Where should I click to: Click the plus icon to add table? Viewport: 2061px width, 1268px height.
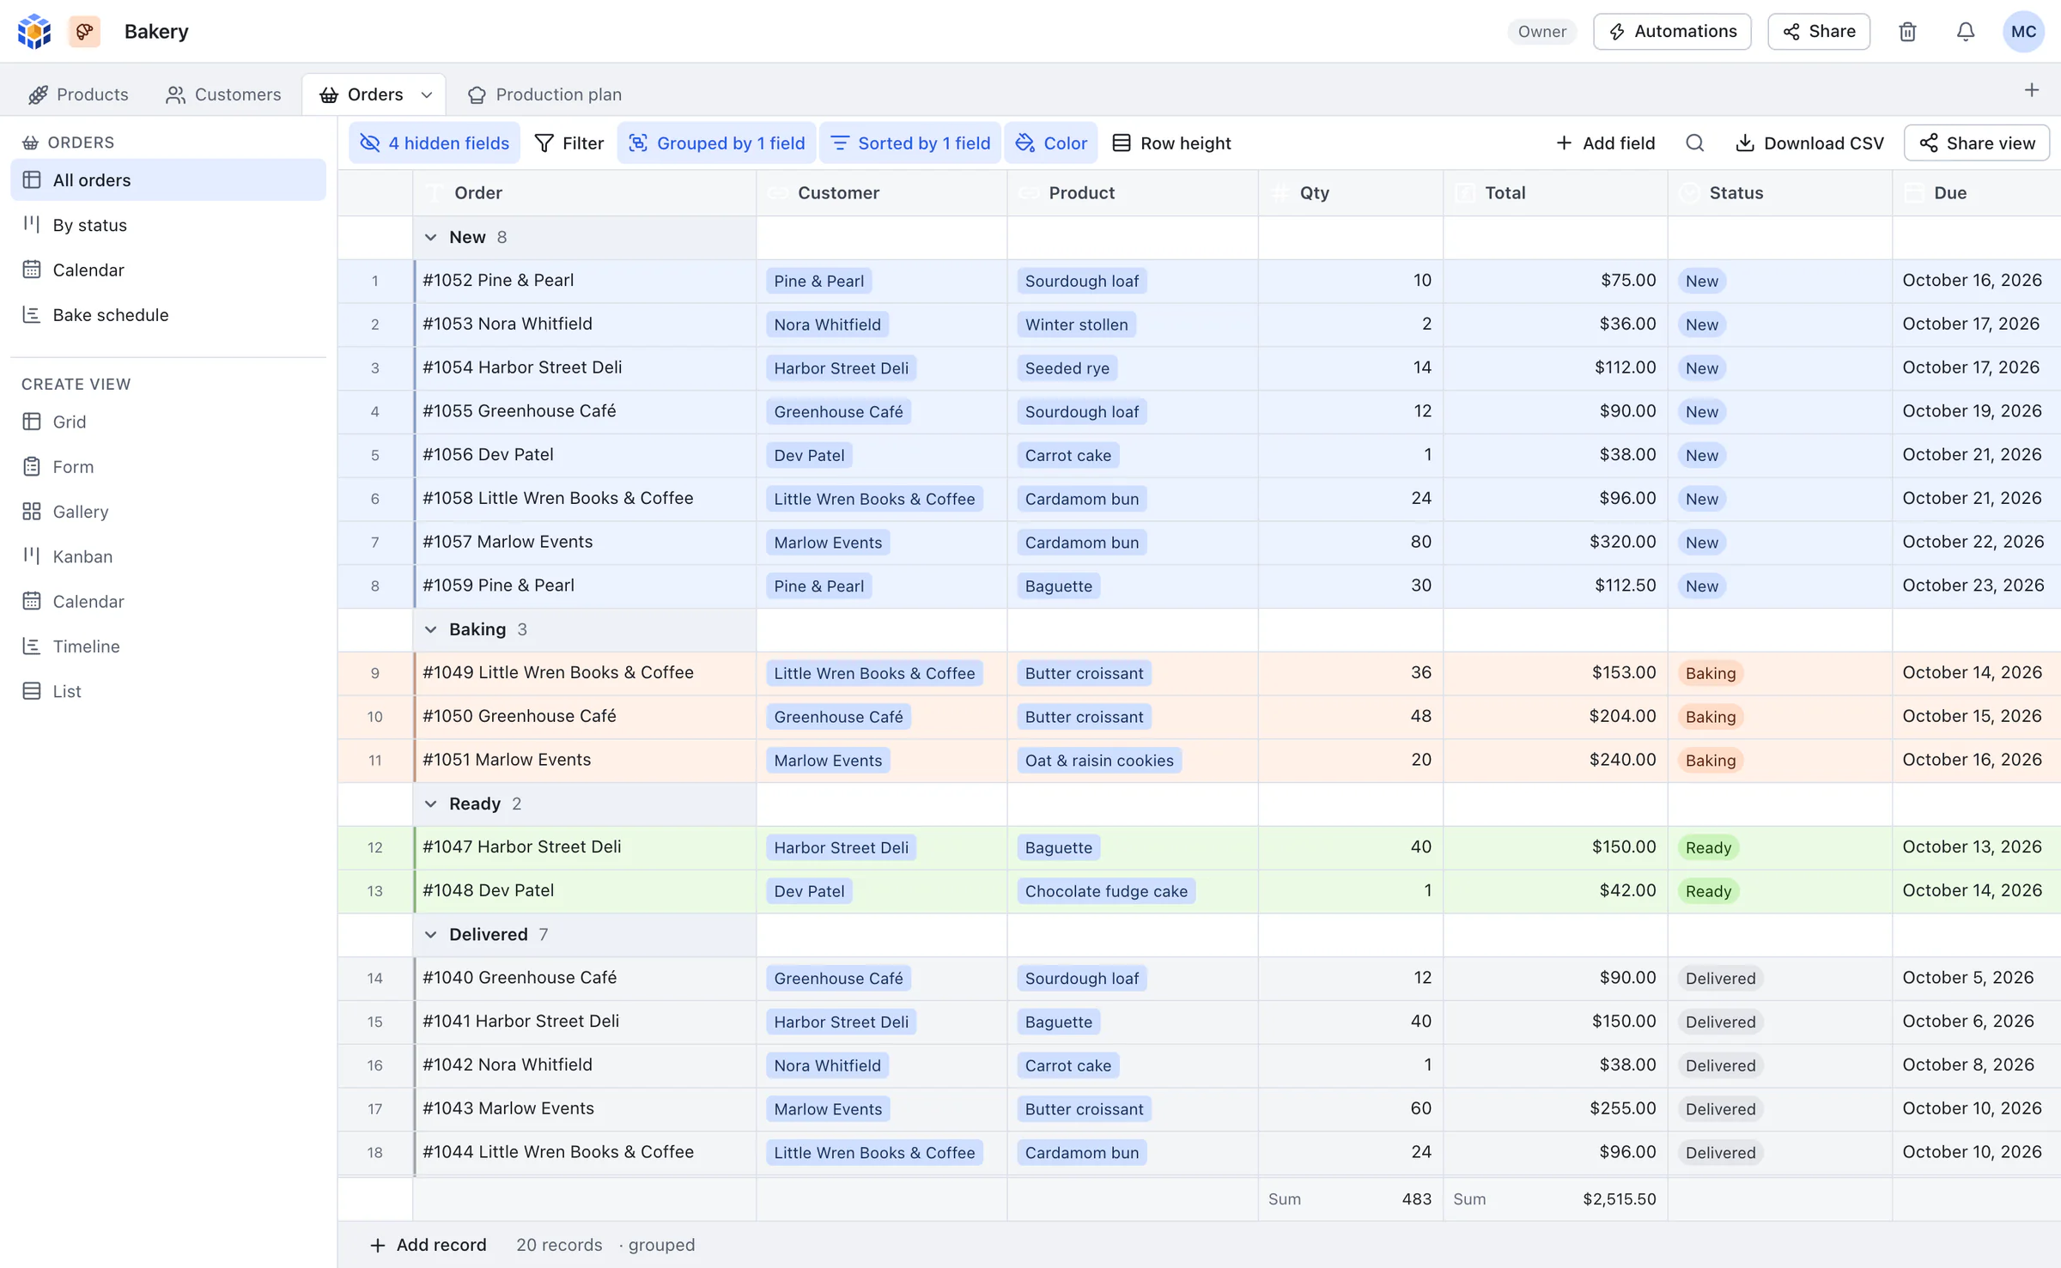pyautogui.click(x=2031, y=90)
